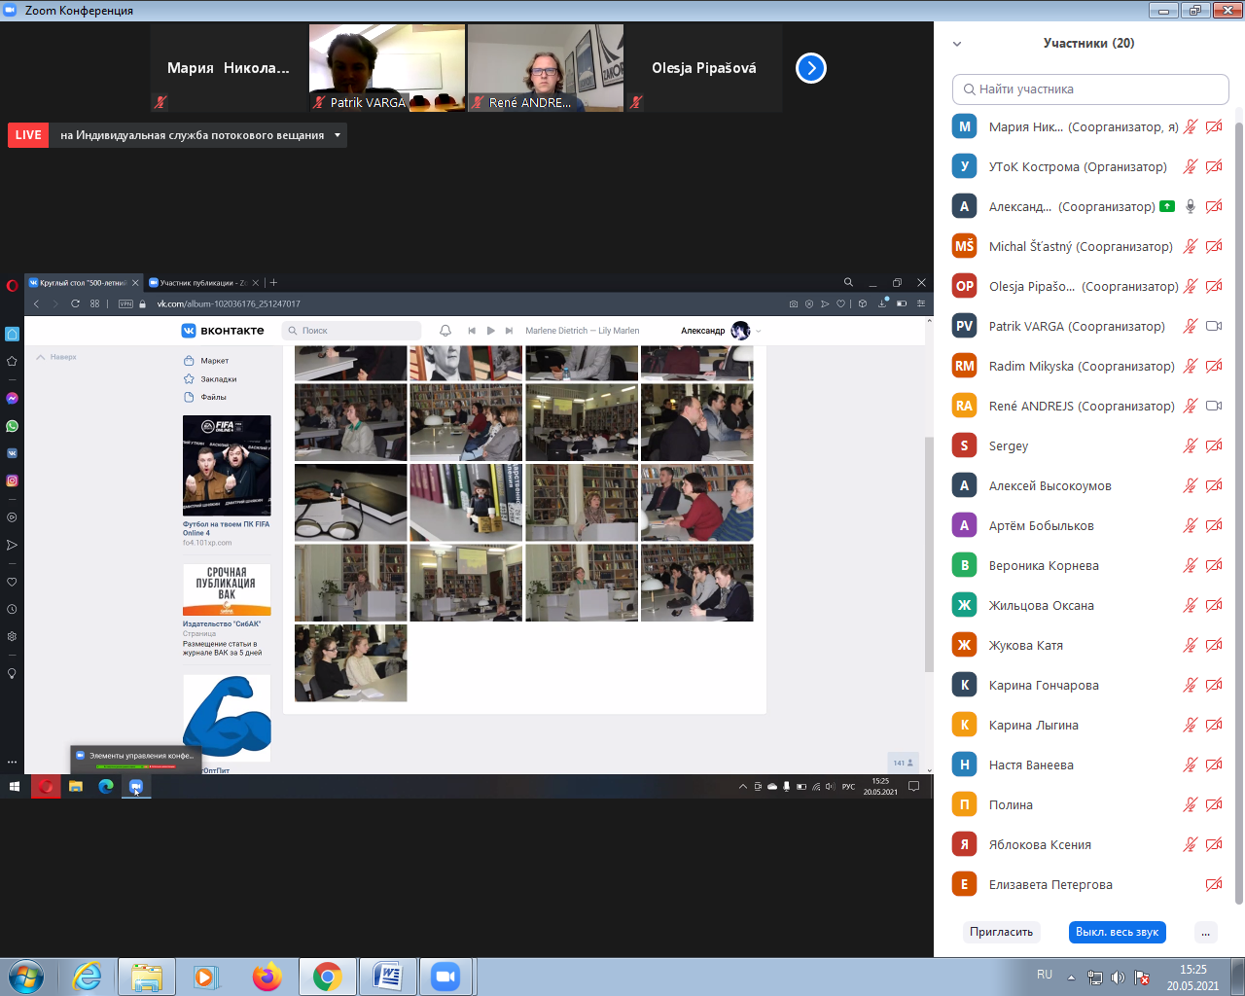Toggle video icon for Radim Mikyska
Viewport: 1245px width, 996px height.
point(1214,366)
